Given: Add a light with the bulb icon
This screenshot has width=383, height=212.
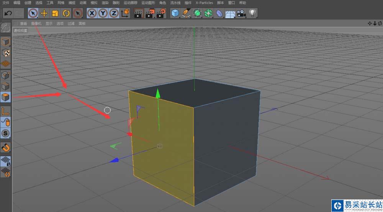Looking at the screenshot, I should [x=252, y=13].
